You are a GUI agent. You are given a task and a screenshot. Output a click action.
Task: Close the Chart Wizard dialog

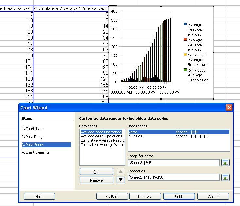(x=229, y=108)
